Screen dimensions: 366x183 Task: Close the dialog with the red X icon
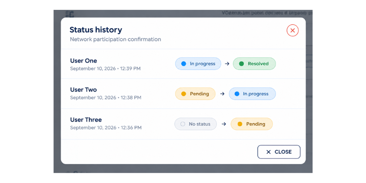pyautogui.click(x=292, y=30)
